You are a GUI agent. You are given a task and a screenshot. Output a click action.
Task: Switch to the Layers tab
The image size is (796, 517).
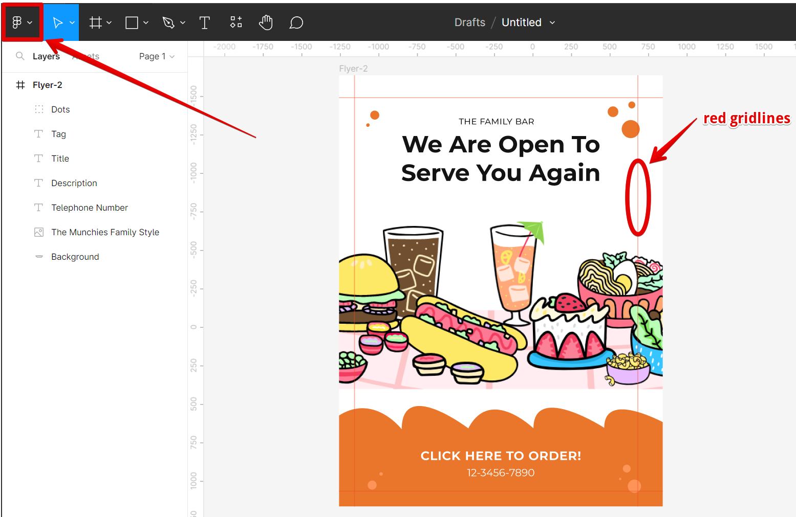coord(46,56)
